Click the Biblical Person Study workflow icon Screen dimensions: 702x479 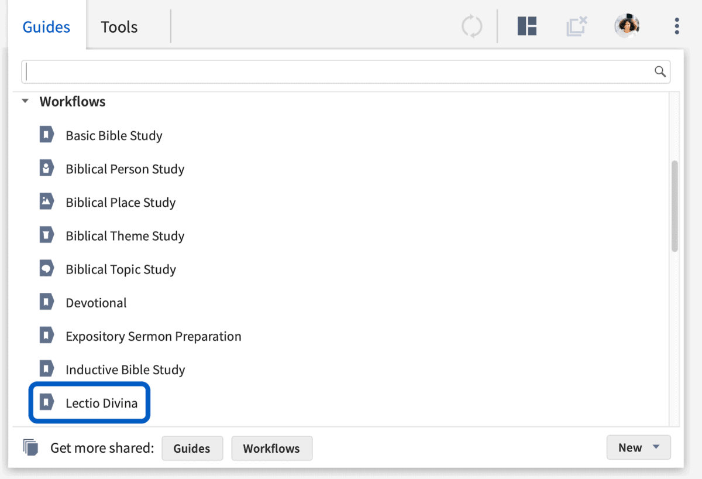tap(46, 169)
